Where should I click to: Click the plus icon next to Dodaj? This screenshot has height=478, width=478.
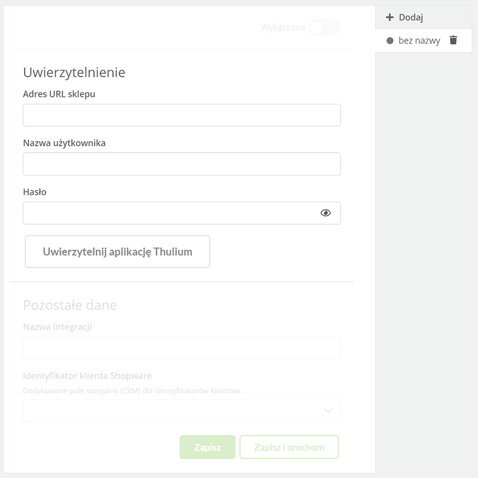pos(390,17)
